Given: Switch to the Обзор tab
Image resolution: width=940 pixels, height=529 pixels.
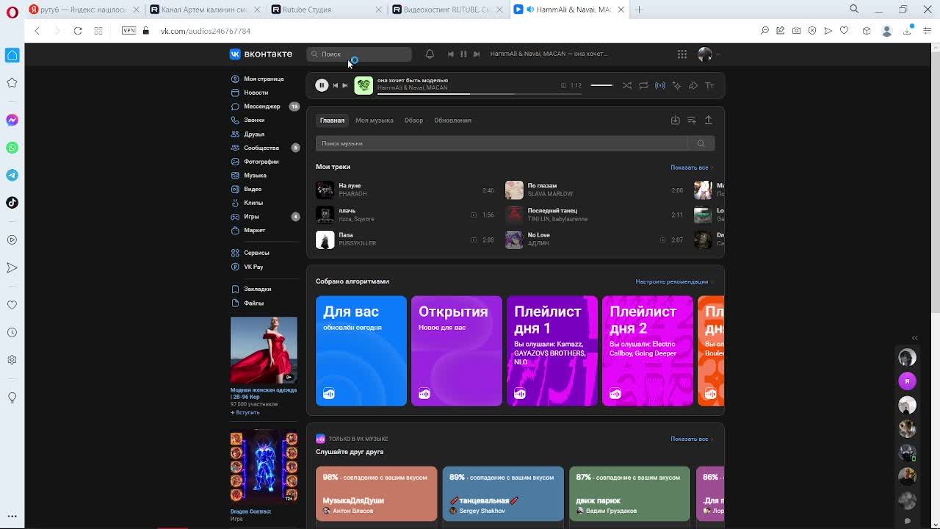Looking at the screenshot, I should (413, 120).
